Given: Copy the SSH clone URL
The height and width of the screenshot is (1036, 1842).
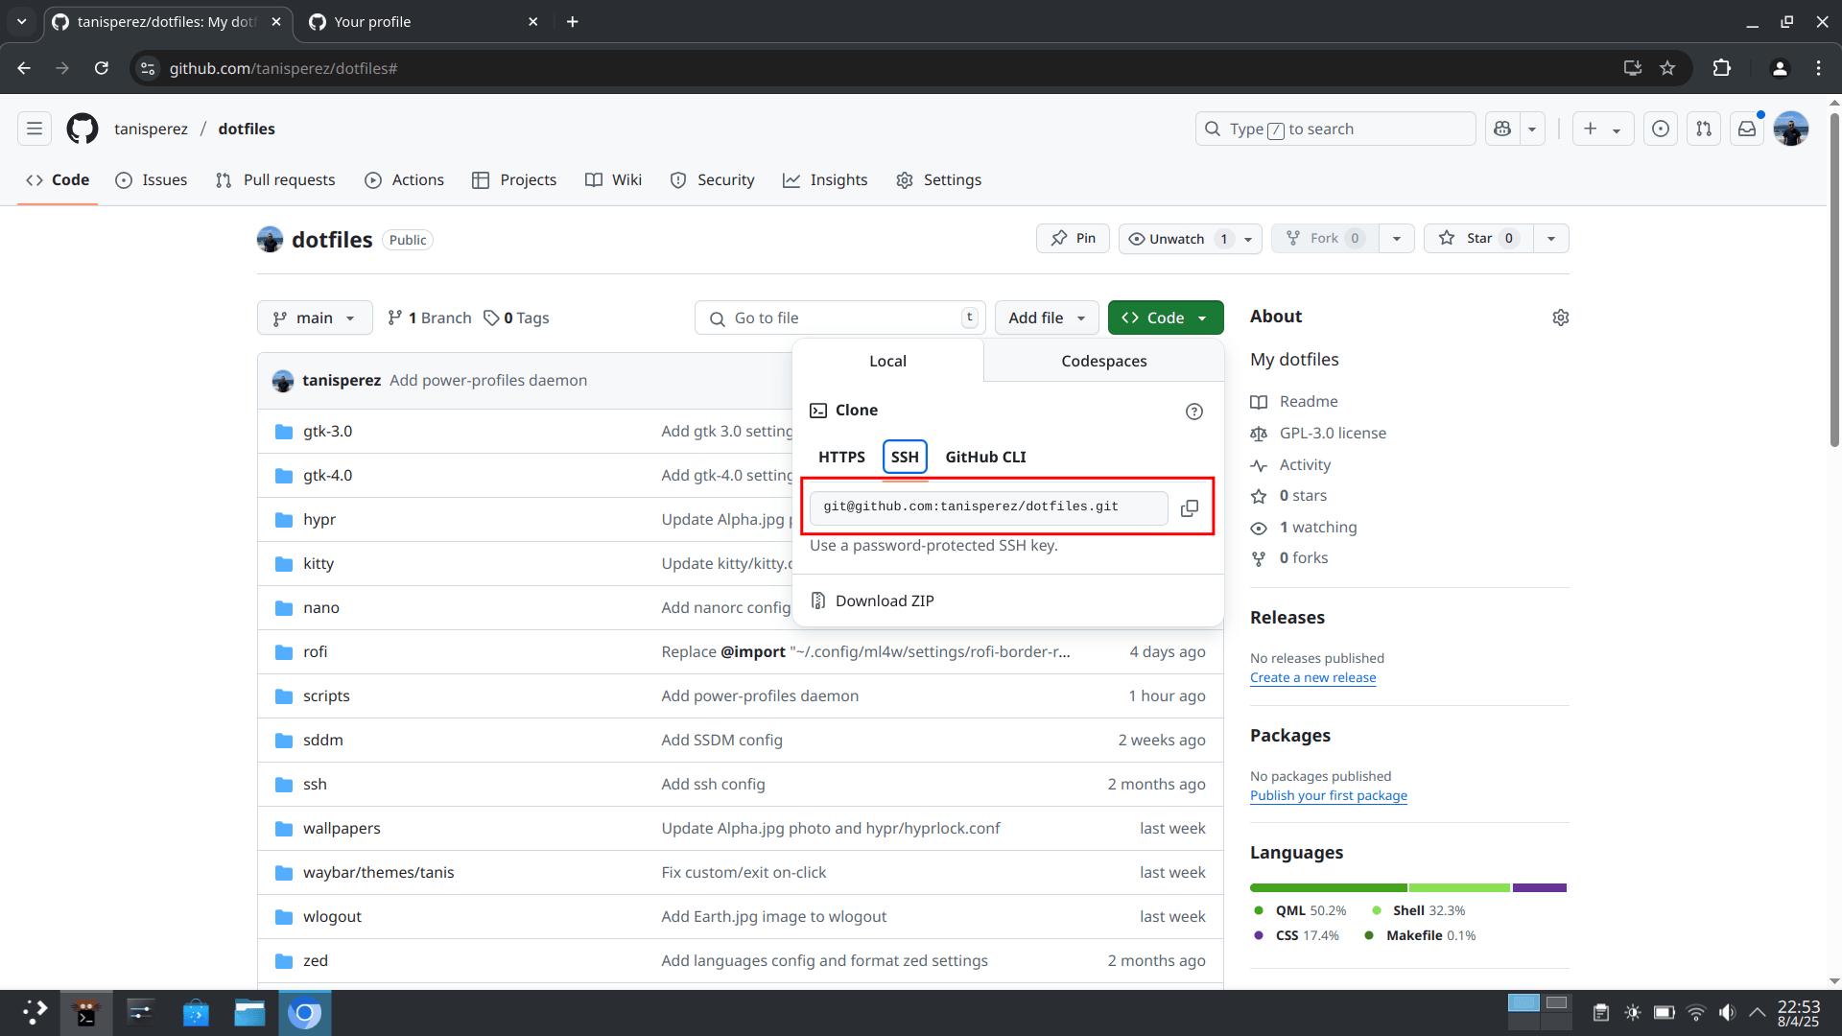Looking at the screenshot, I should [1190, 508].
